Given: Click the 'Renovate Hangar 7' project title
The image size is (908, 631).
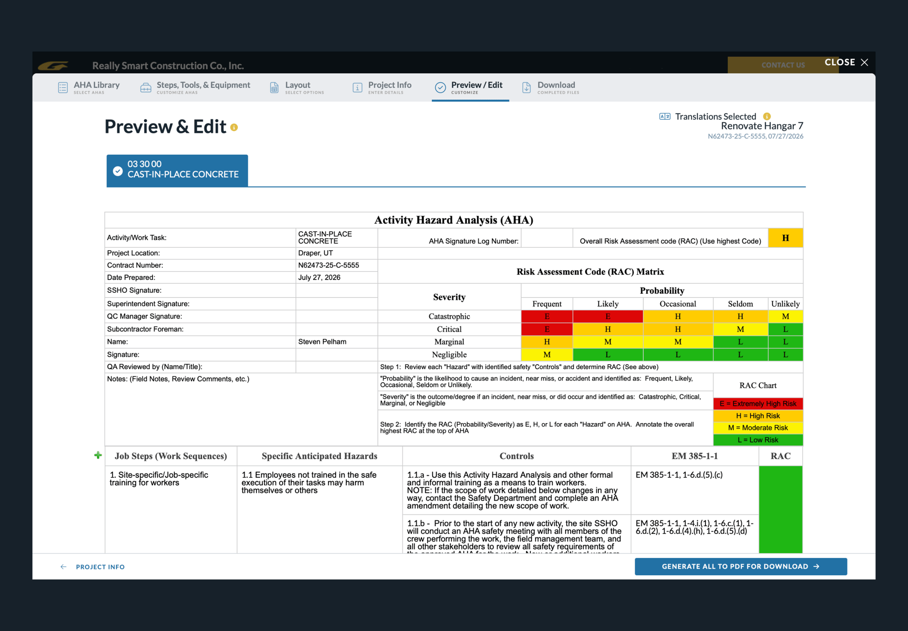Looking at the screenshot, I should pyautogui.click(x=762, y=126).
